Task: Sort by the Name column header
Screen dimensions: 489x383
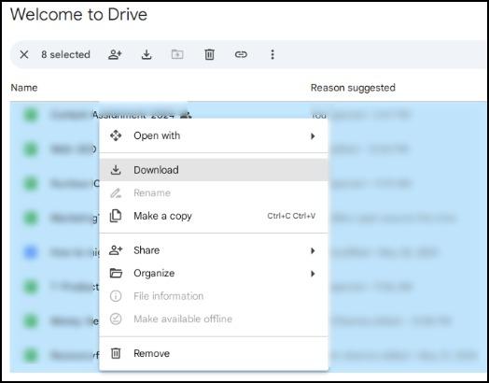Action: 24,88
